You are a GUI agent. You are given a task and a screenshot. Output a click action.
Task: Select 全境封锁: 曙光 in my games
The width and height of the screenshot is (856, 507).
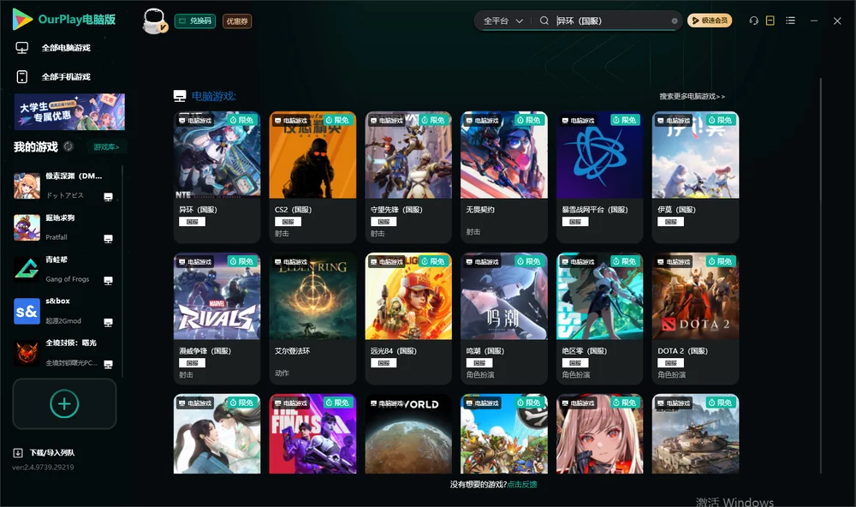click(x=64, y=354)
